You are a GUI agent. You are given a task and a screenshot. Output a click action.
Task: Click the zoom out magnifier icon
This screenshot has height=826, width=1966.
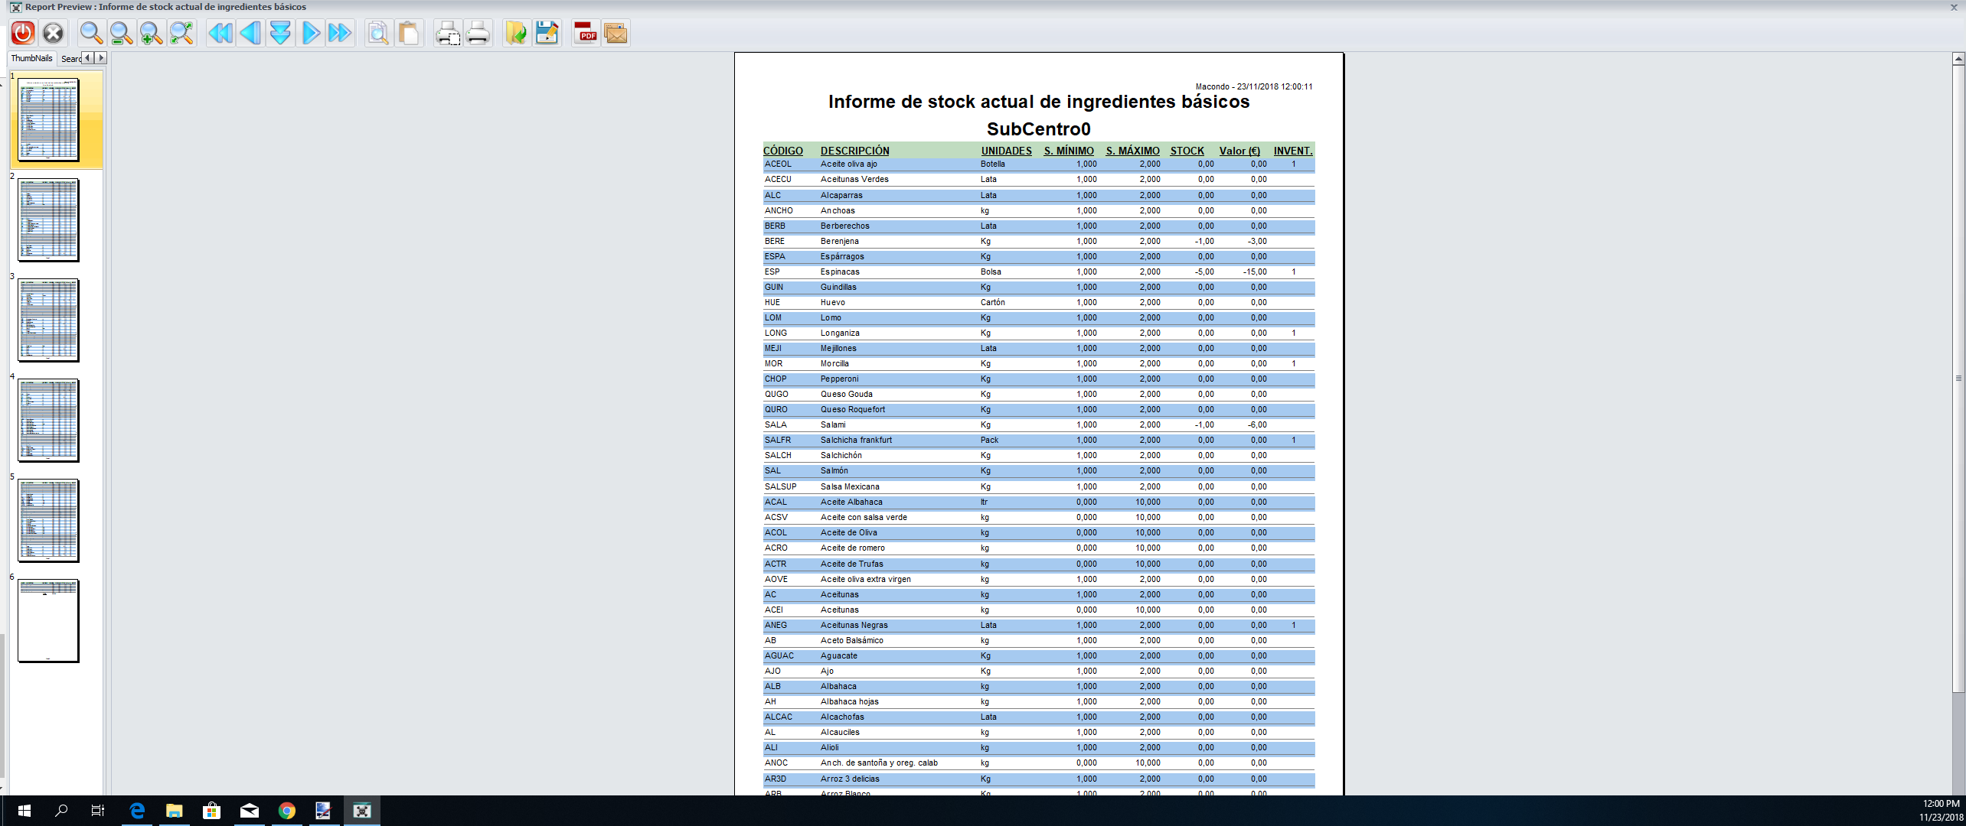[x=121, y=33]
